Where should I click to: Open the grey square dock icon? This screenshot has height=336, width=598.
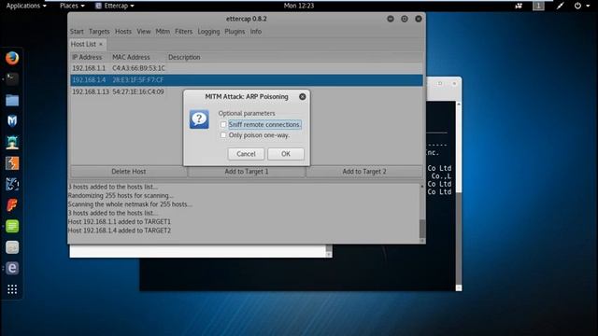coord(12,247)
